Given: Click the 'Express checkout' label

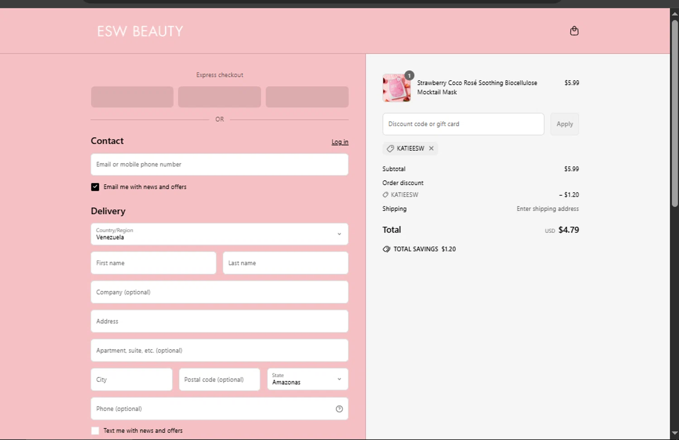Looking at the screenshot, I should pos(220,75).
